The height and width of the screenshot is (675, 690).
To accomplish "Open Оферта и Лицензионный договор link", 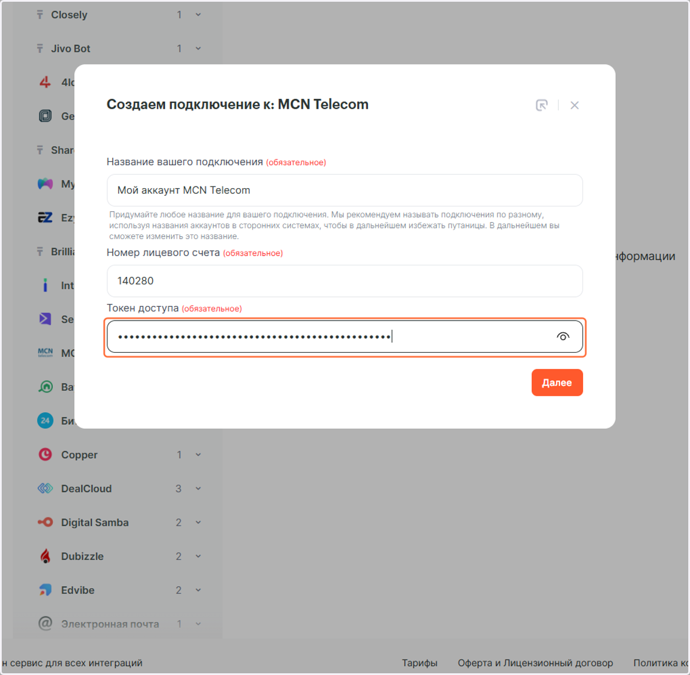I will [x=535, y=663].
